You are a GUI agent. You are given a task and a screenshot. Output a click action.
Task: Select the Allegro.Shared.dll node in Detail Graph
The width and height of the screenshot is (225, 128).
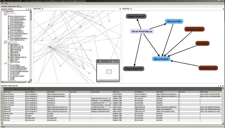click(133, 69)
